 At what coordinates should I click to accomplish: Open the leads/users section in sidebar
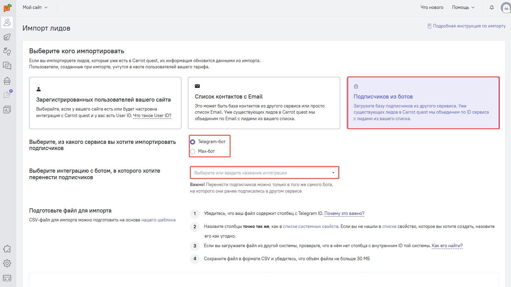click(7, 23)
